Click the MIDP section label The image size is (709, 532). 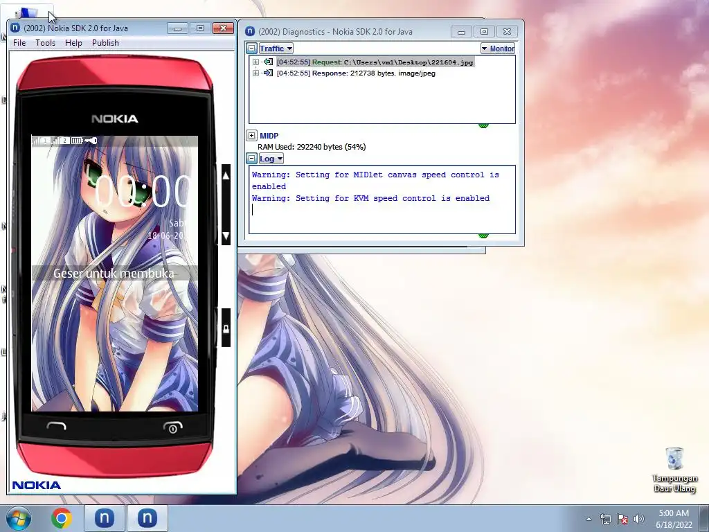pyautogui.click(x=269, y=135)
